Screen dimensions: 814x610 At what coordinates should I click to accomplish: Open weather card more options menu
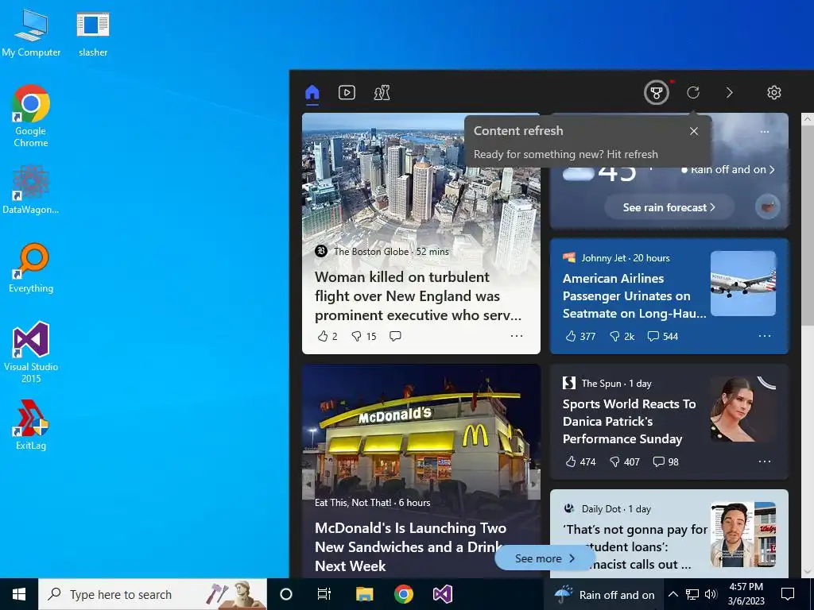click(x=765, y=132)
